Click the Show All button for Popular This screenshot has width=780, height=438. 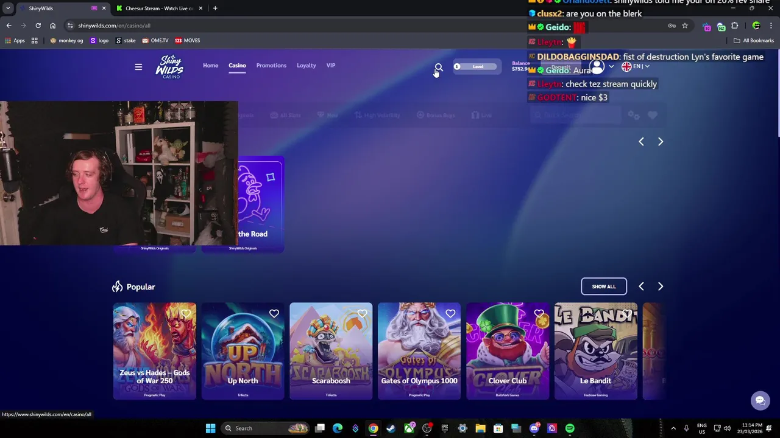coord(604,287)
